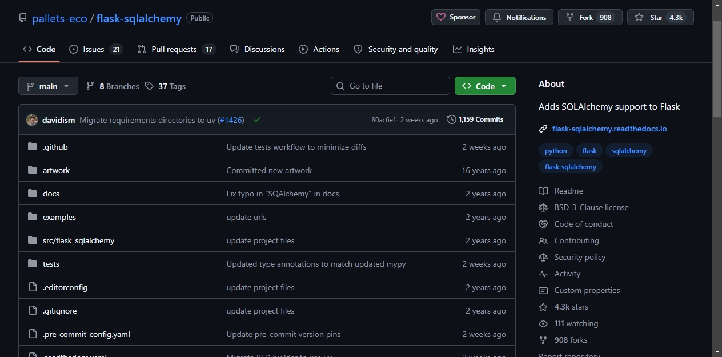Click the scale icon by BSD-3-Clause license

(543, 207)
